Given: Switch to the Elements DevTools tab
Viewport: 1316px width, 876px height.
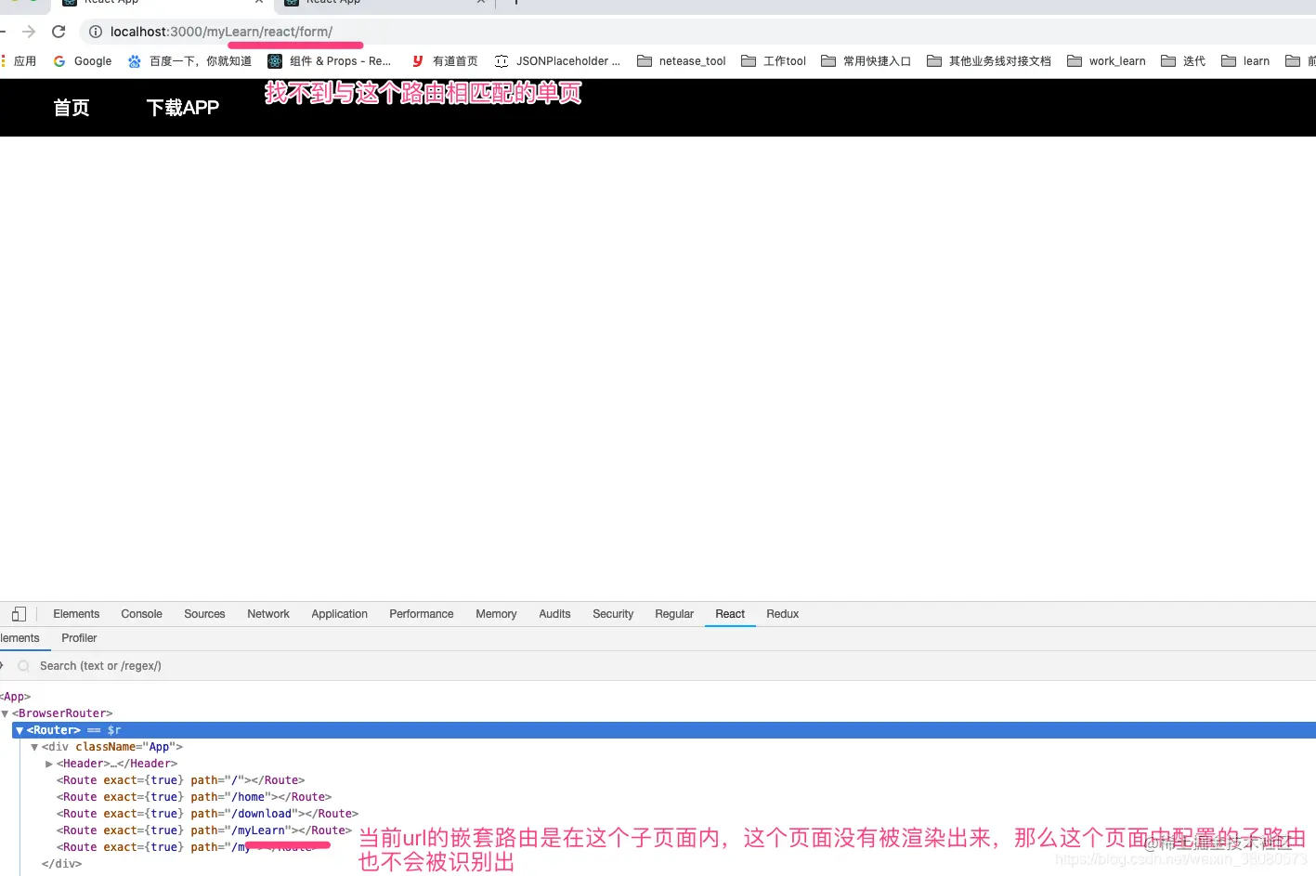Looking at the screenshot, I should click(x=76, y=614).
